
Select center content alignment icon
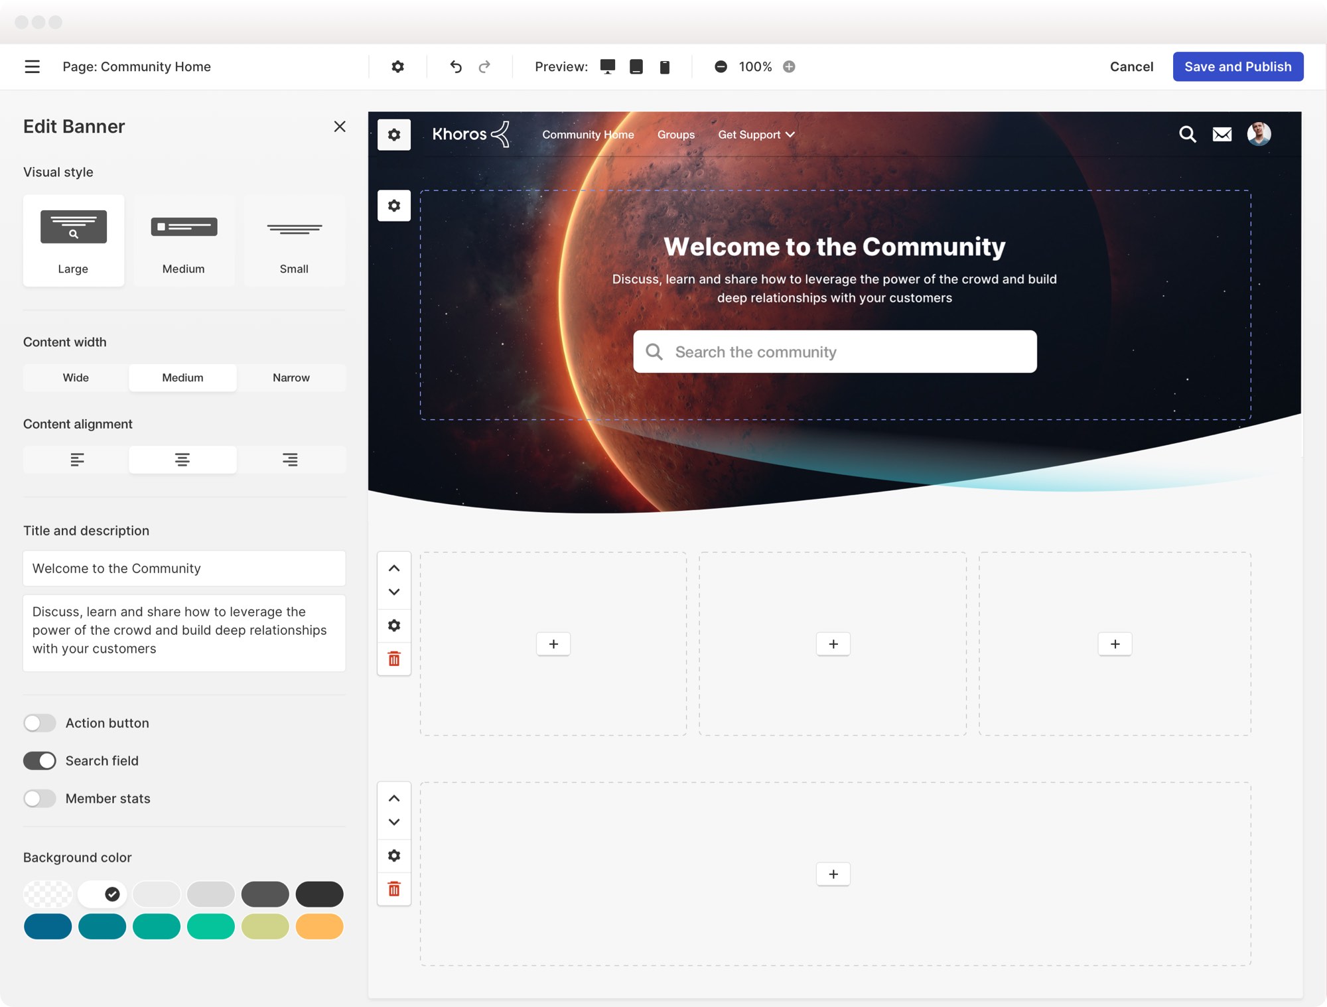point(182,459)
